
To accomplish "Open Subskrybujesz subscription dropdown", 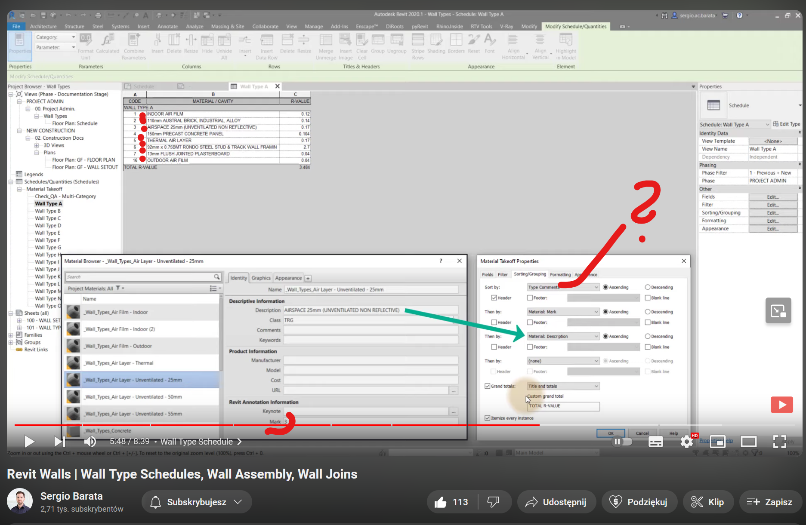I will [197, 502].
